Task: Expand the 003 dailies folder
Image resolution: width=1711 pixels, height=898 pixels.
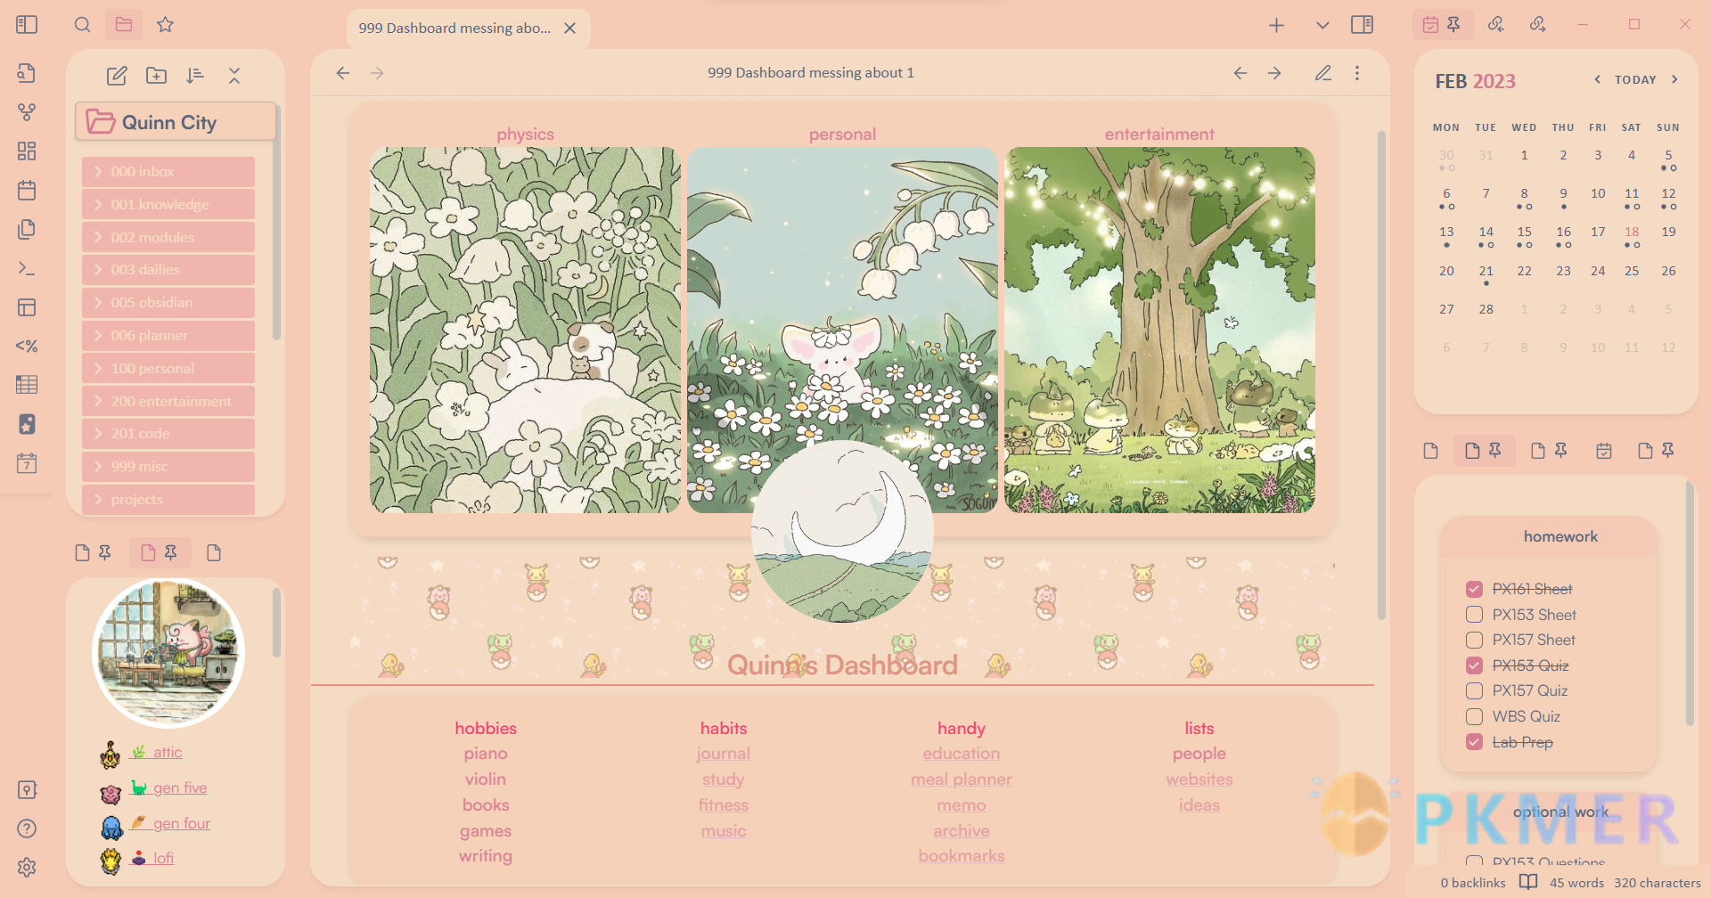Action: 168,269
